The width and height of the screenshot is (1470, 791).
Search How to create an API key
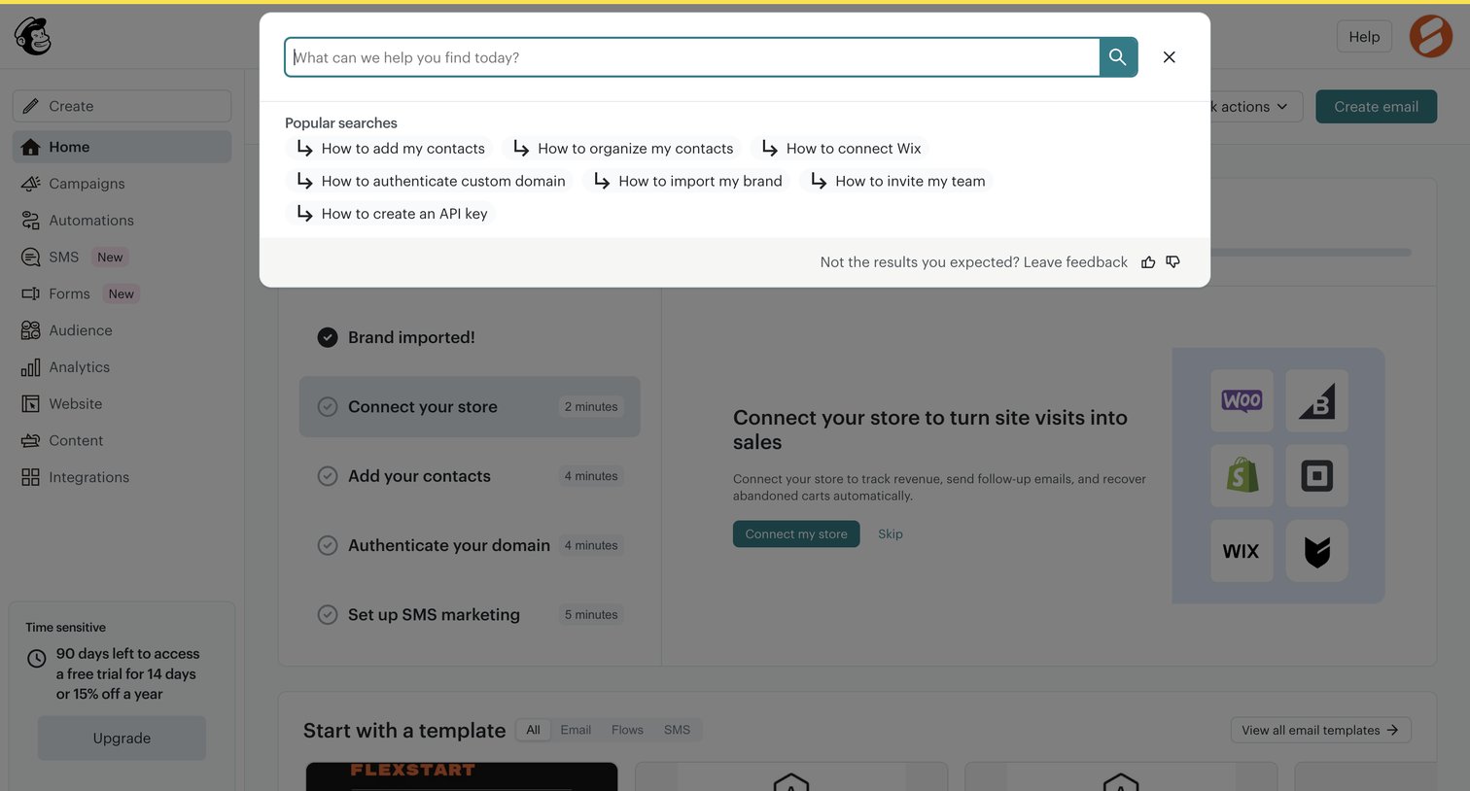coord(392,214)
